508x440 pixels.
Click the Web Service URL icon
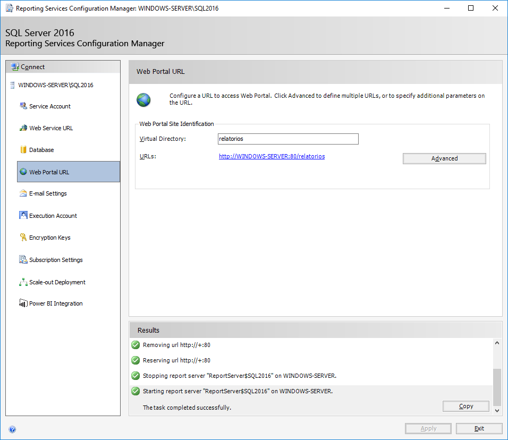coord(23,128)
